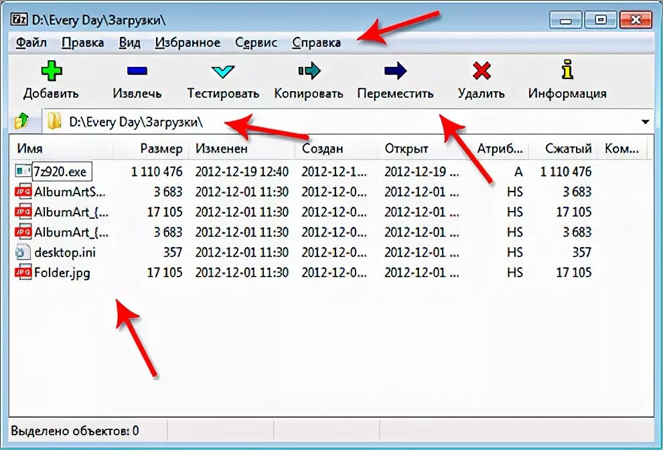The image size is (663, 450).
Task: Open the Сервис menu
Action: click(256, 43)
